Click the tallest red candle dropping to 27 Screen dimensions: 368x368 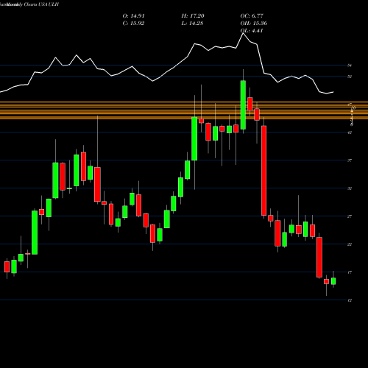click(264, 171)
